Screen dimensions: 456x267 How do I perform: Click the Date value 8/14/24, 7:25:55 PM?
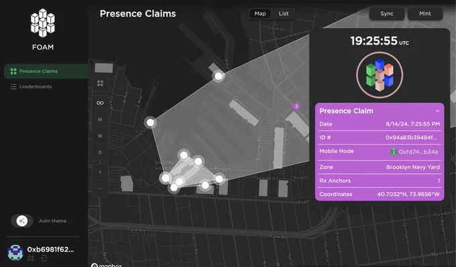pyautogui.click(x=412, y=124)
